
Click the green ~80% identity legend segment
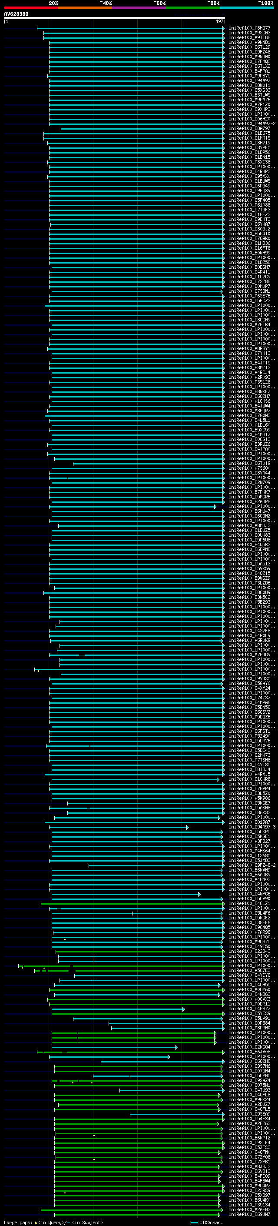[193, 8]
